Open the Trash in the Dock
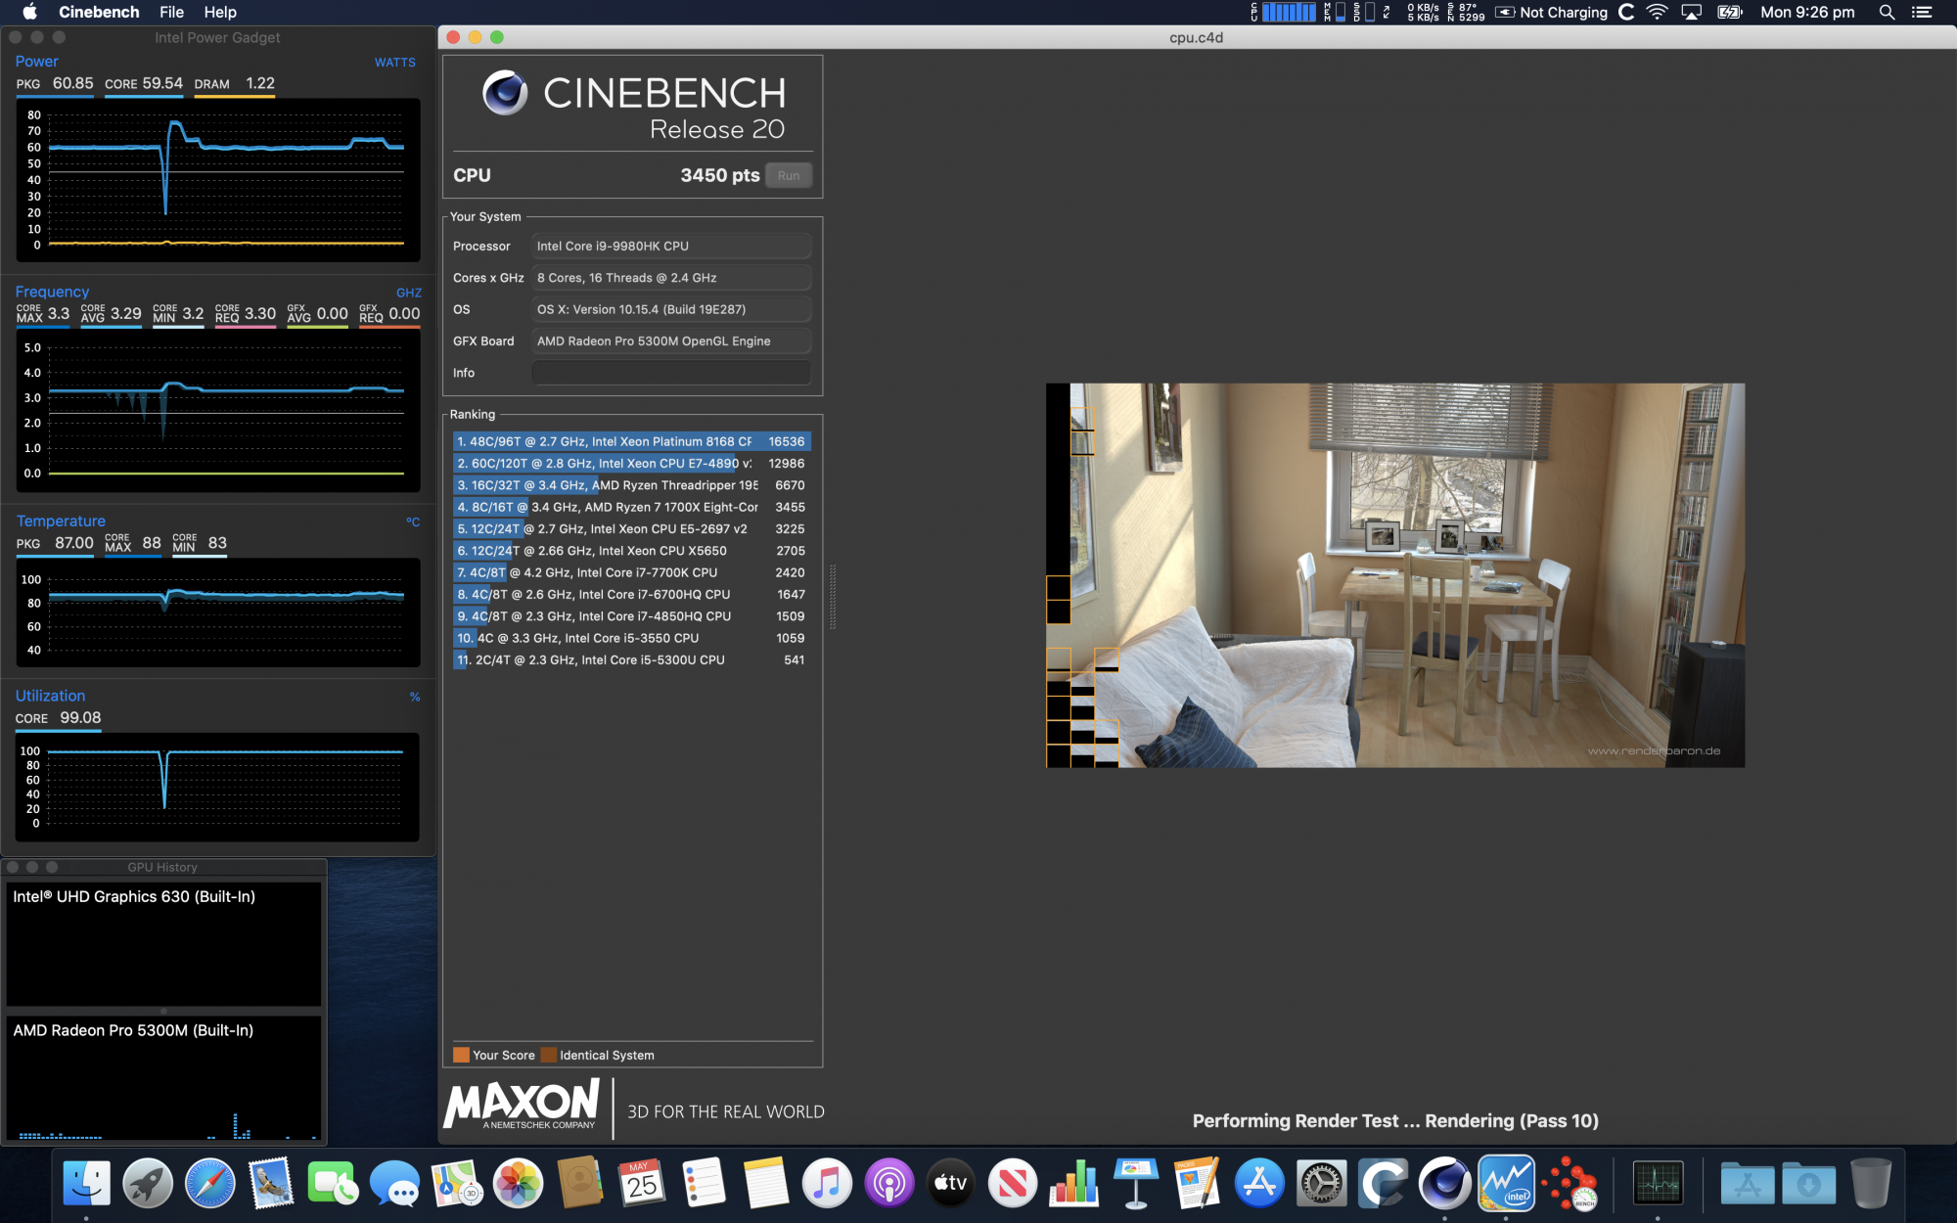 [x=1870, y=1183]
